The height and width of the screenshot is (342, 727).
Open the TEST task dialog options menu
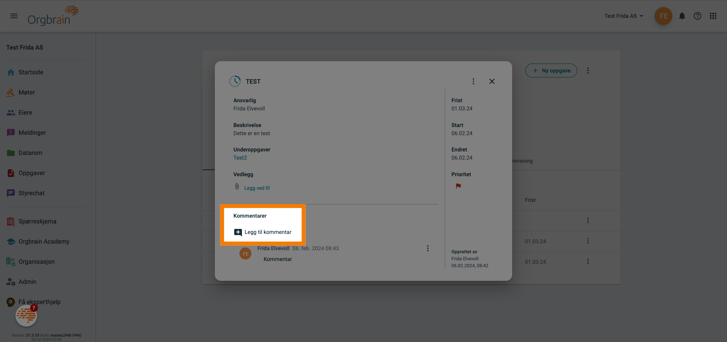point(473,81)
